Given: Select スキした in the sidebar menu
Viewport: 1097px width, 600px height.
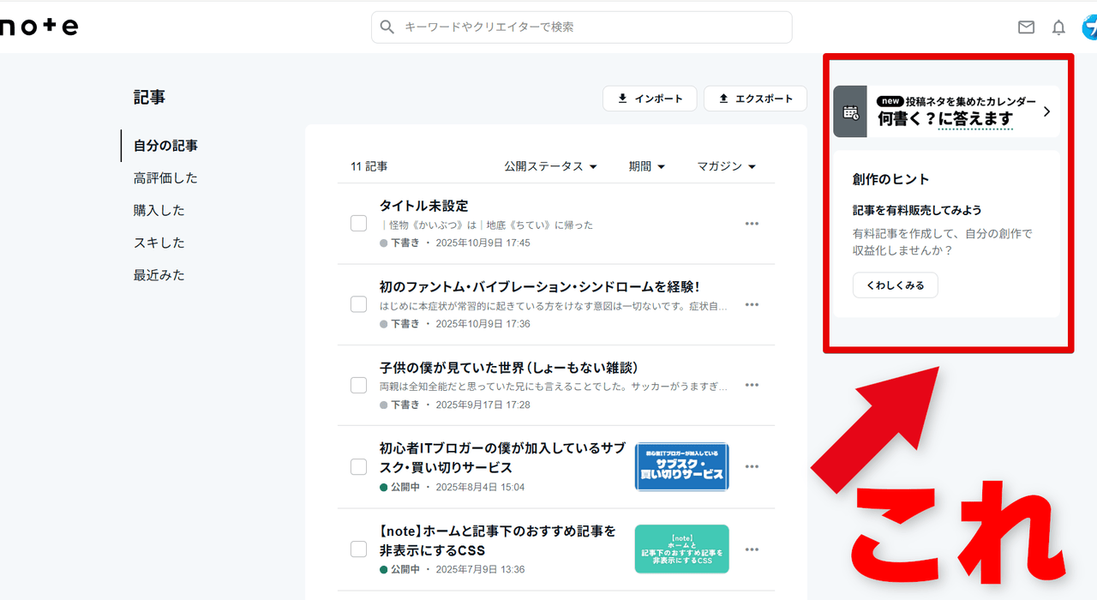Looking at the screenshot, I should click(x=159, y=243).
